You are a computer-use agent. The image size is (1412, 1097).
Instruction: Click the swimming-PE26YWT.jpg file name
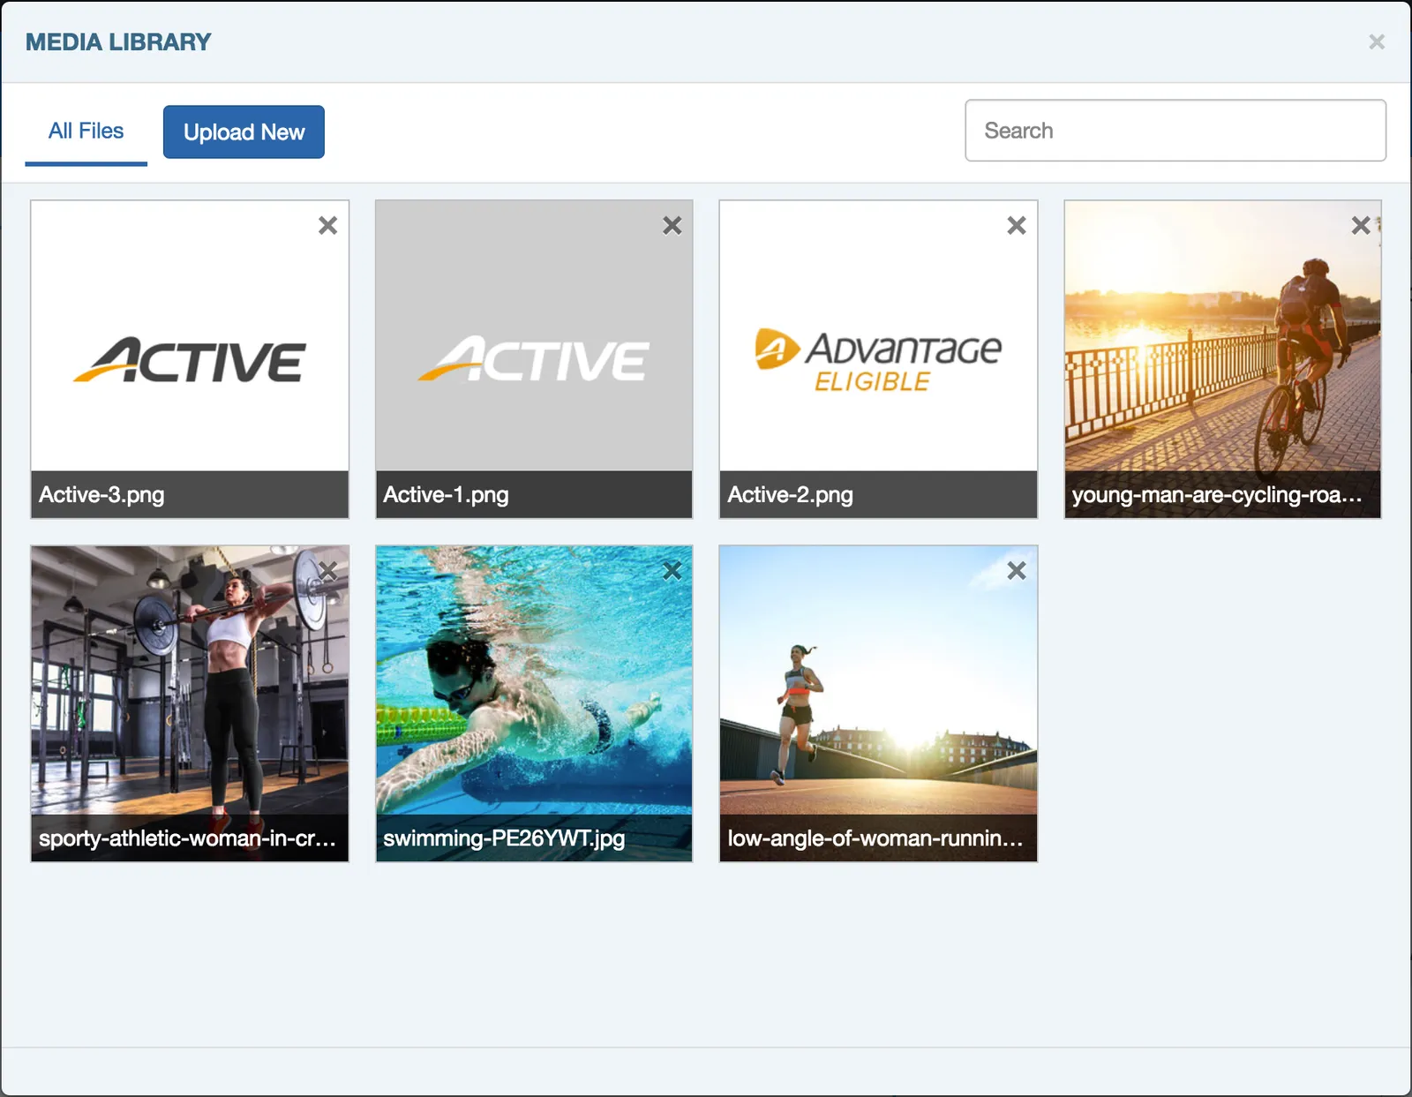(504, 838)
